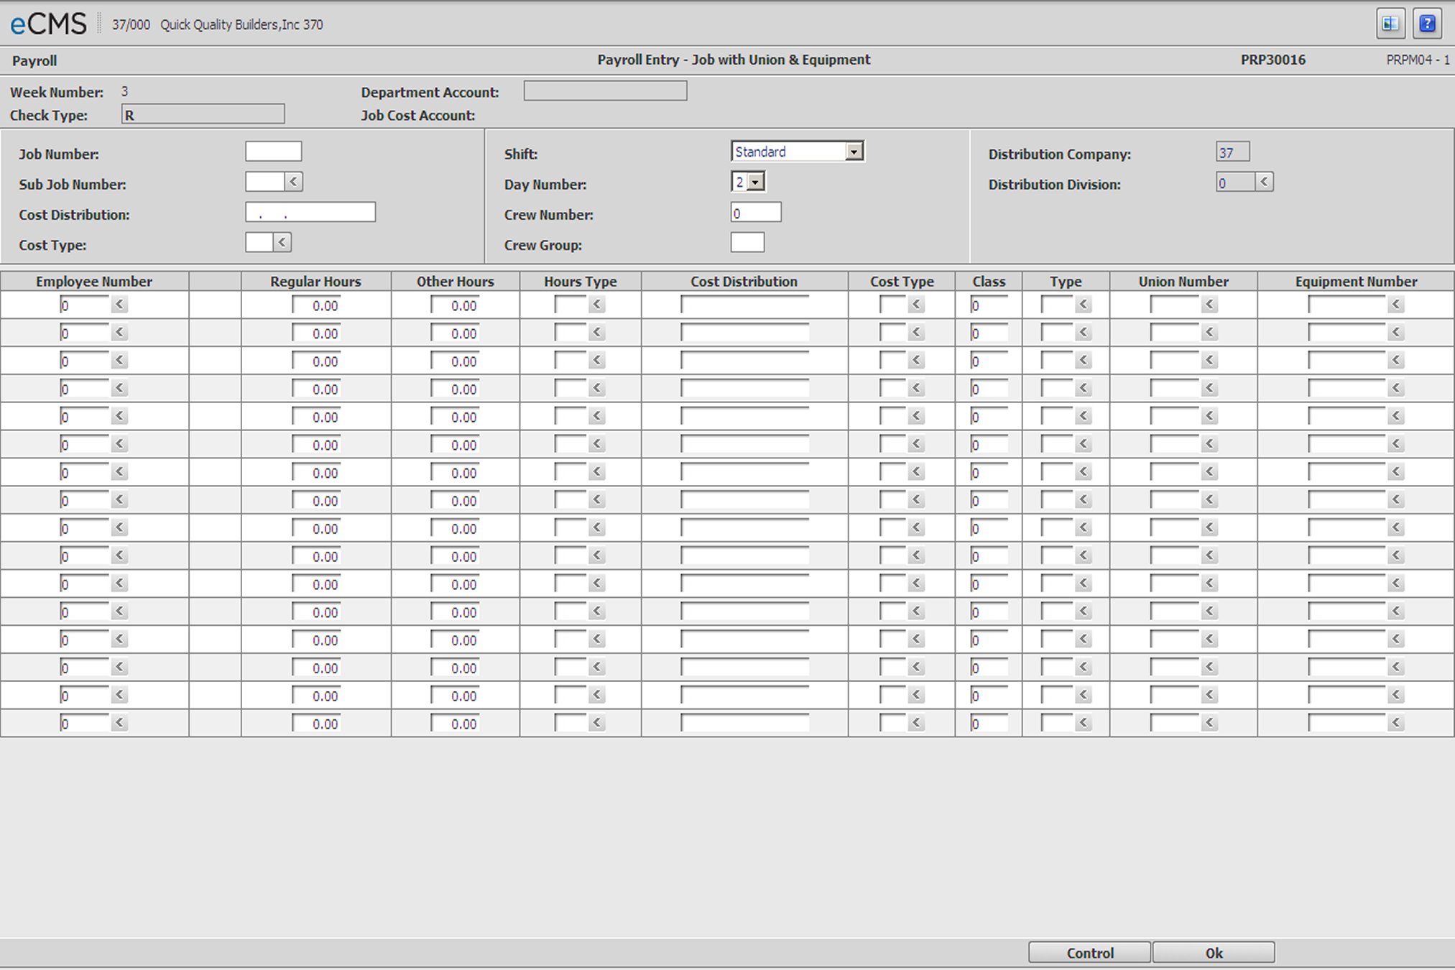Click Cost Distribution field in last grid row
1455x970 pixels.
tap(744, 724)
